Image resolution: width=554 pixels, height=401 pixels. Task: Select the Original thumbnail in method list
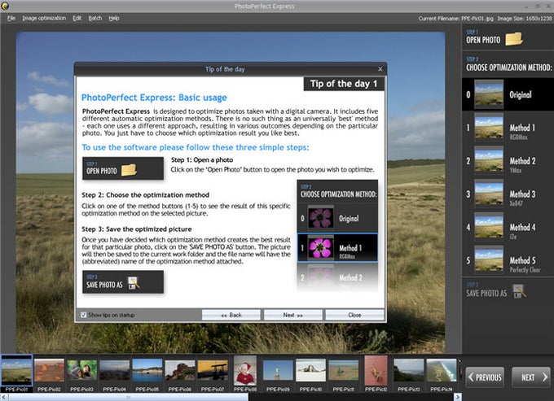(x=489, y=94)
